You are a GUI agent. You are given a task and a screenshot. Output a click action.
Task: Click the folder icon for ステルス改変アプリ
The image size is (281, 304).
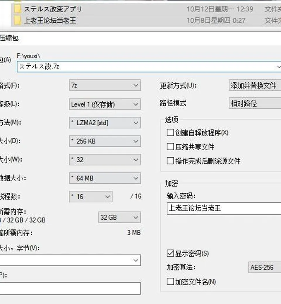[x=18, y=9]
